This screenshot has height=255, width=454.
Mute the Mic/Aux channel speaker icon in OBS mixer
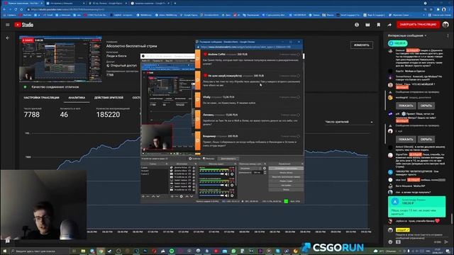(226, 174)
